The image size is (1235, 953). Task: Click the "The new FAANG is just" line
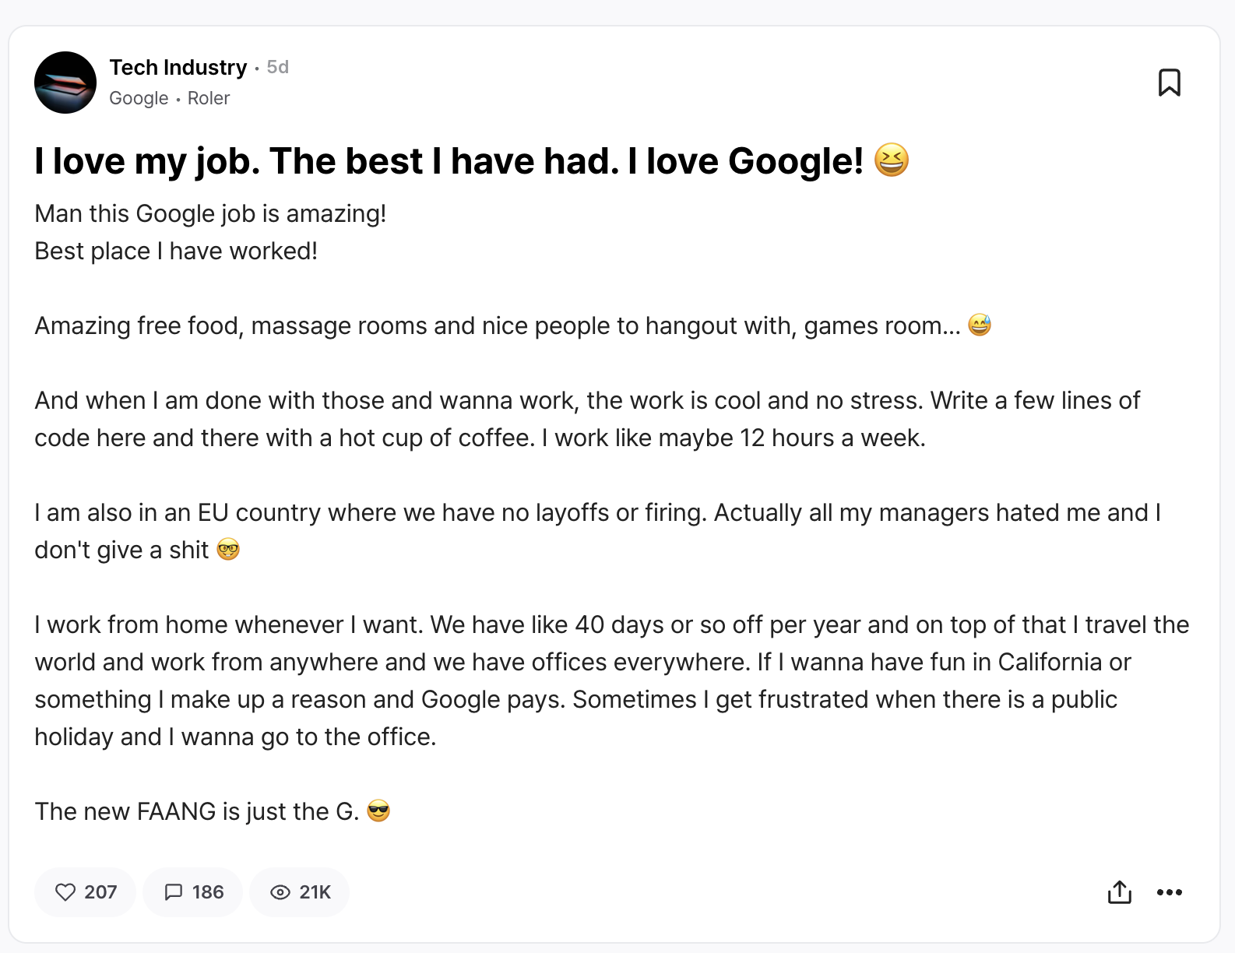(196, 811)
